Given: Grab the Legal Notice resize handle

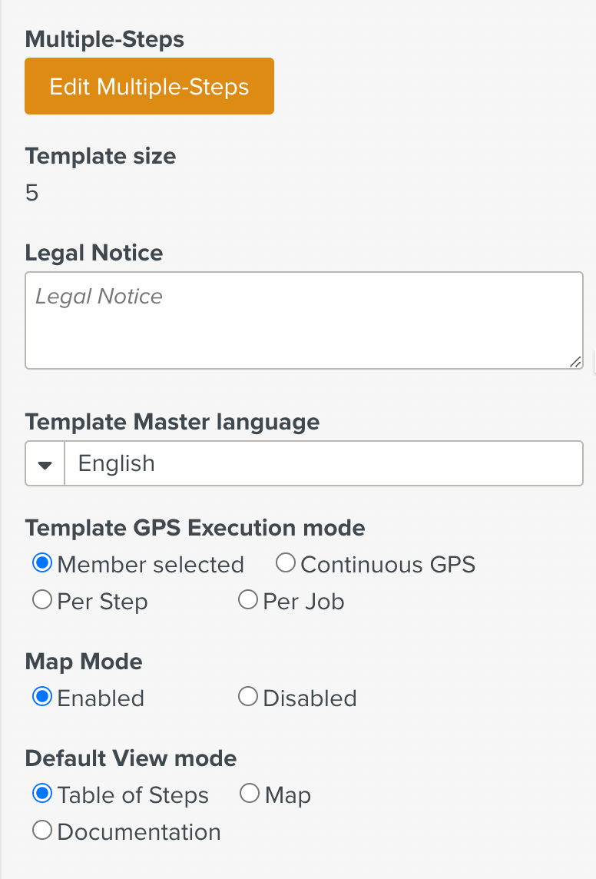Looking at the screenshot, I should pyautogui.click(x=575, y=362).
